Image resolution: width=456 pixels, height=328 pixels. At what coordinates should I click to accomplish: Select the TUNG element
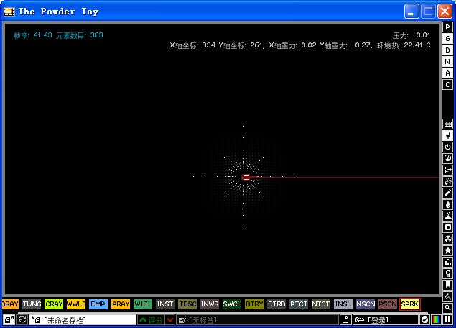click(x=32, y=304)
